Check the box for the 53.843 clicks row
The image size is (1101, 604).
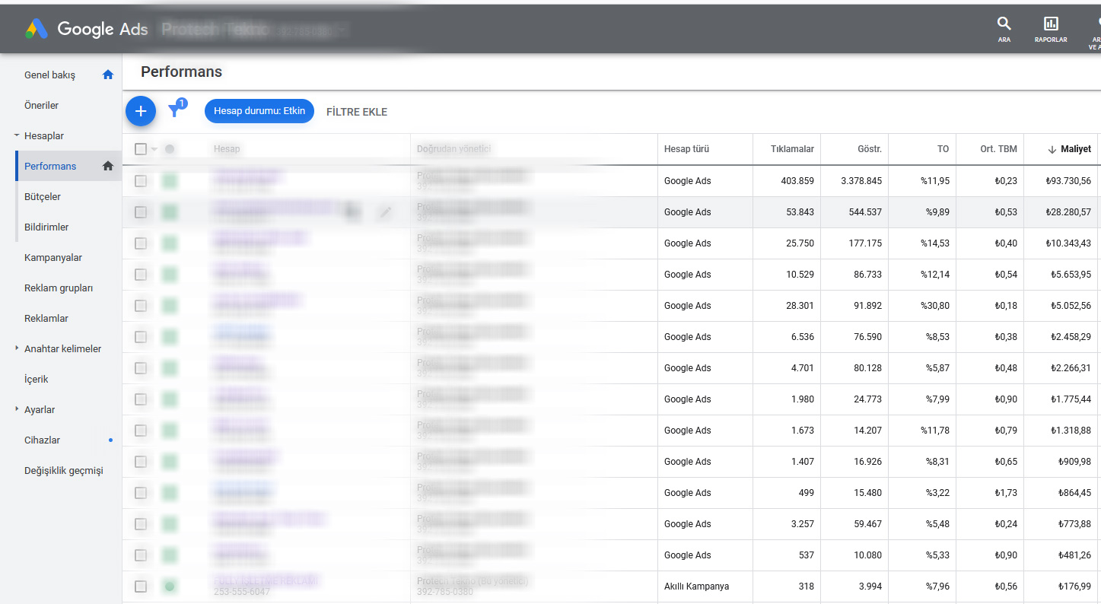pos(141,212)
